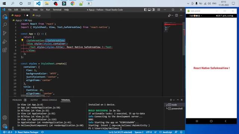Click the errors and warnings status item
The width and height of the screenshot is (239, 134).
click(x=7, y=132)
